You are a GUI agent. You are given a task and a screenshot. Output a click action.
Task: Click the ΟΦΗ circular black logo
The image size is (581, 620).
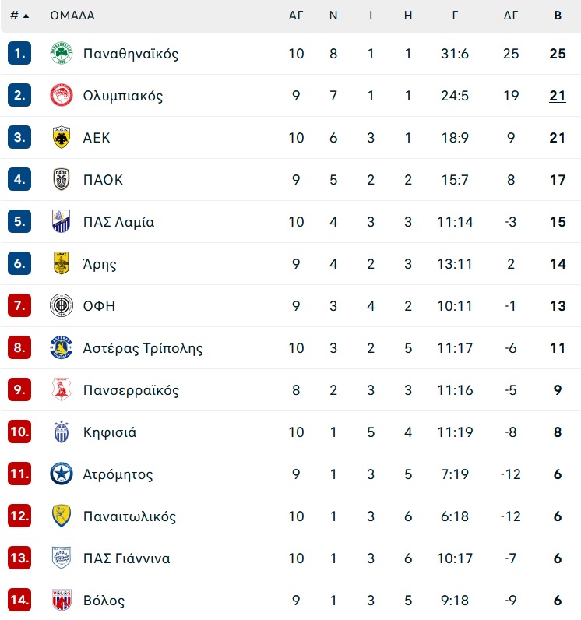coord(62,305)
